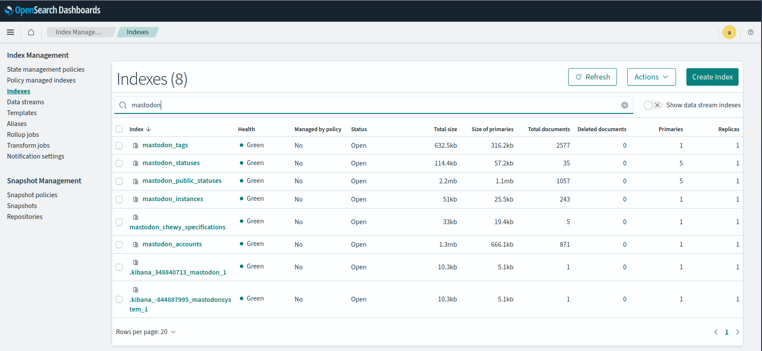Click the document icon beside mastodon_public_statuses
762x351 pixels.
(136, 181)
